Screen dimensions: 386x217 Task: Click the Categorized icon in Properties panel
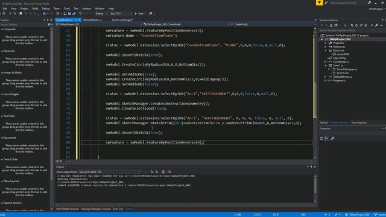point(321,138)
